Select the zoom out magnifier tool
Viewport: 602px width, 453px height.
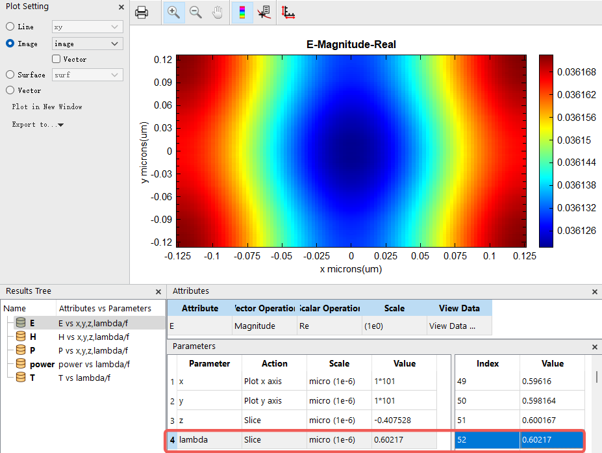195,12
